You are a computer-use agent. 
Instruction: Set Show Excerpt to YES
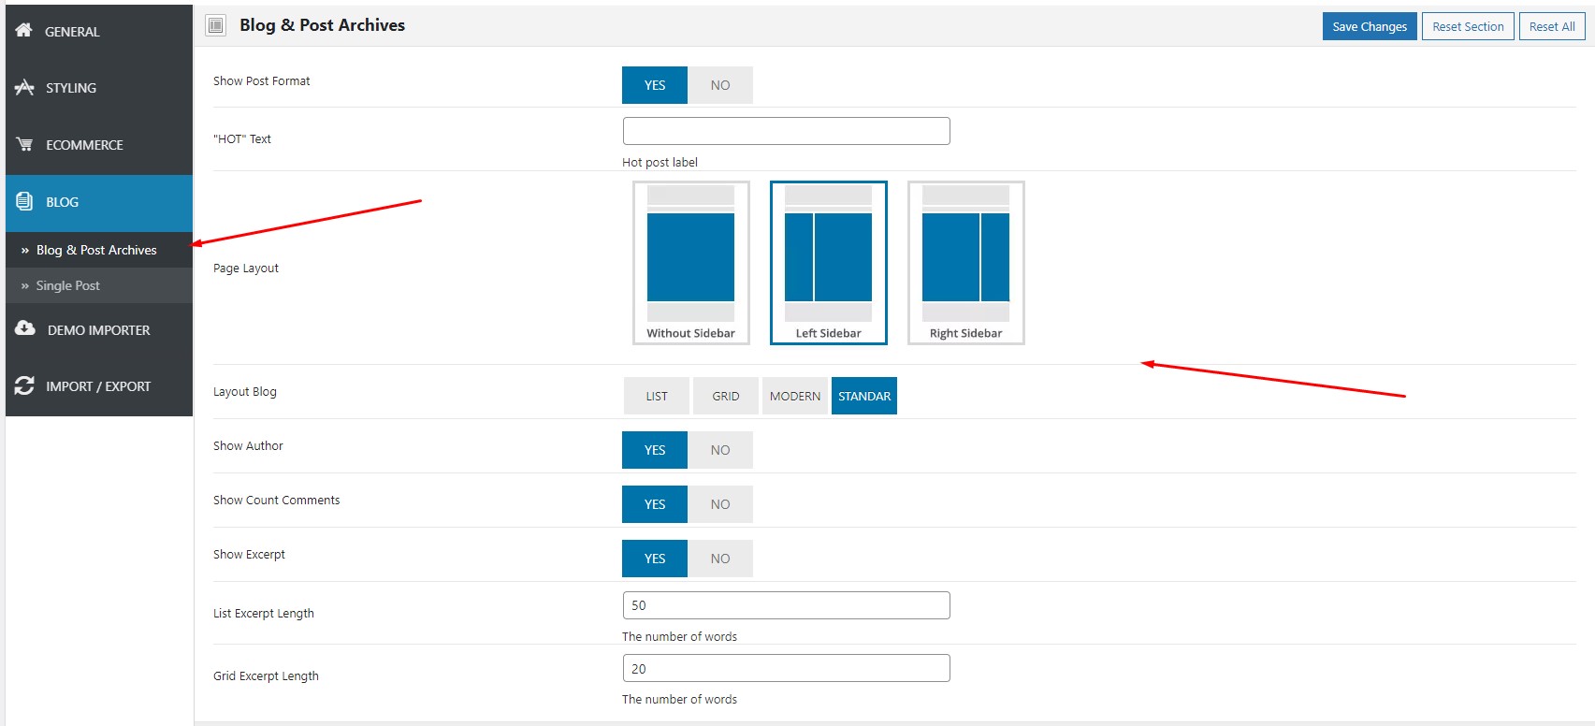(655, 559)
